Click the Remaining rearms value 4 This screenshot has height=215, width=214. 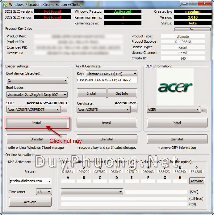[123, 17]
